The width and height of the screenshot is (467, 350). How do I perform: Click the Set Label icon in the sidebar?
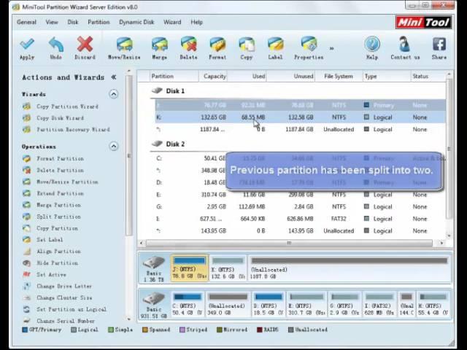27,240
